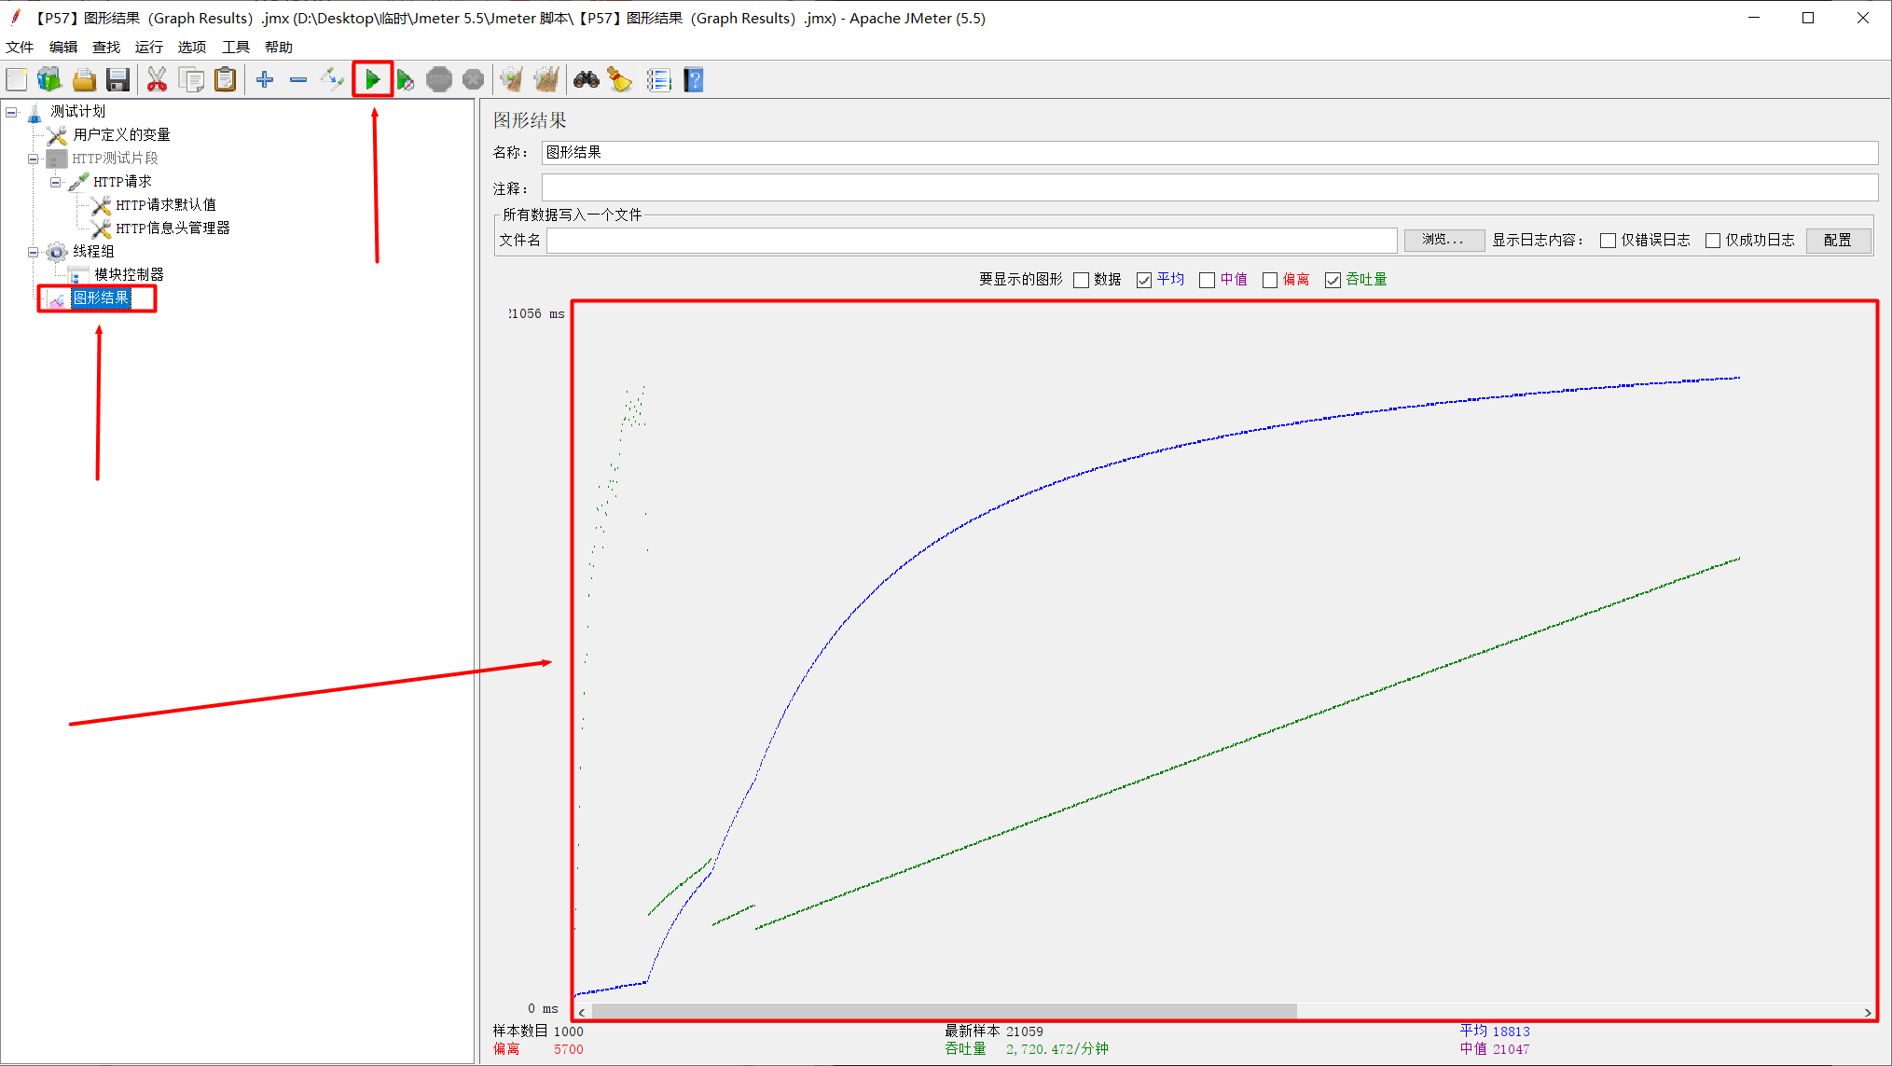
Task: Select 模块控制器 tree node
Action: tap(129, 275)
